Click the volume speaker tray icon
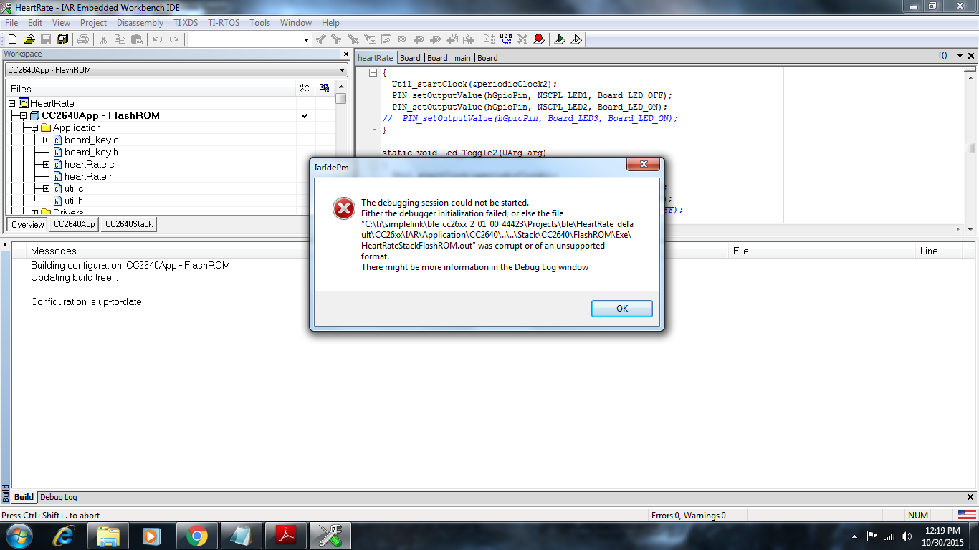 coord(906,536)
